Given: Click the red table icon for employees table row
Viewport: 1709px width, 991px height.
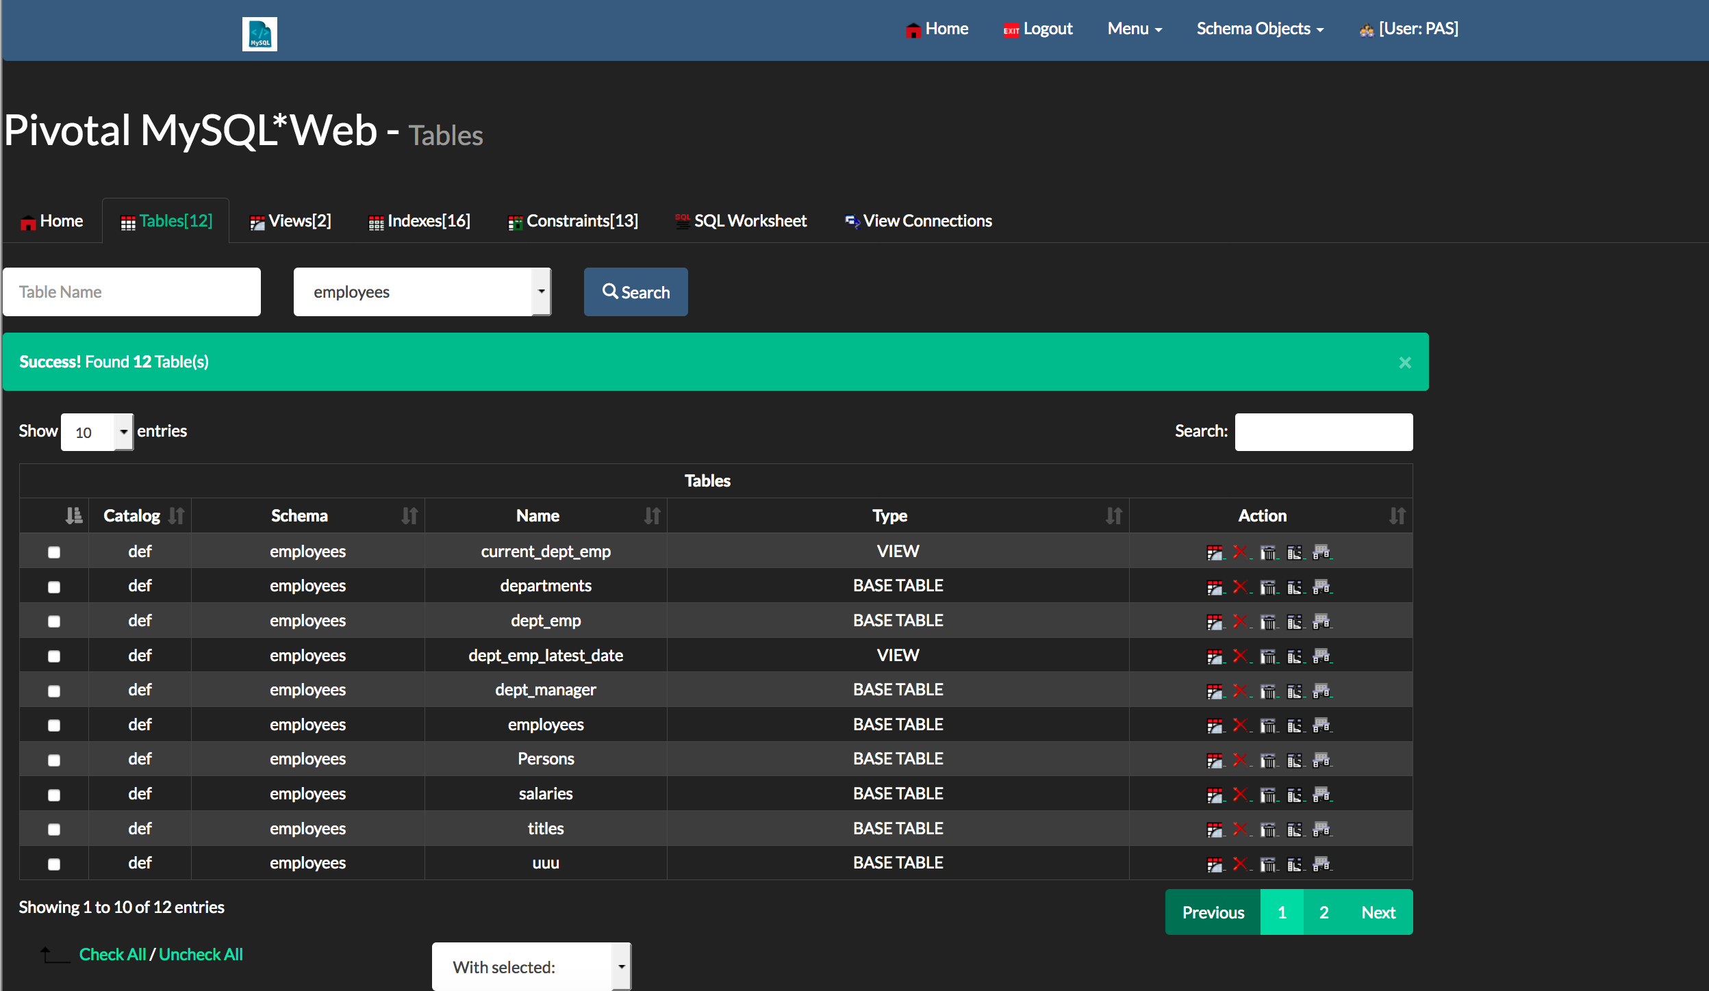Looking at the screenshot, I should [x=1215, y=725].
